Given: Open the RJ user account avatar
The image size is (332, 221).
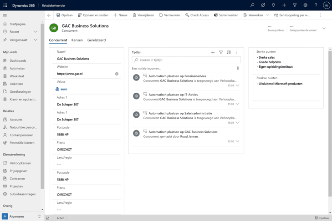Looking at the screenshot, I should tap(327, 5).
